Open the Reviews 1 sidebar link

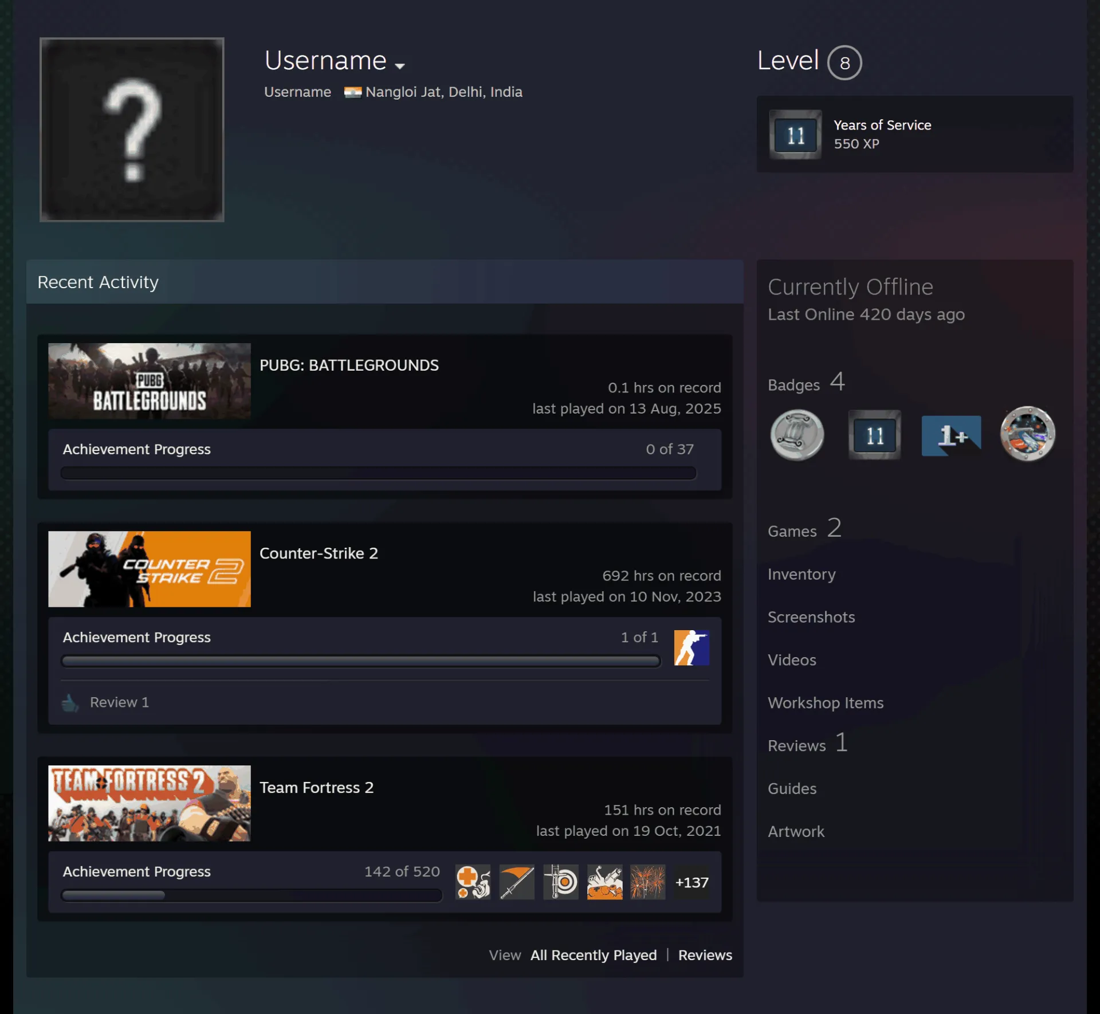(808, 744)
